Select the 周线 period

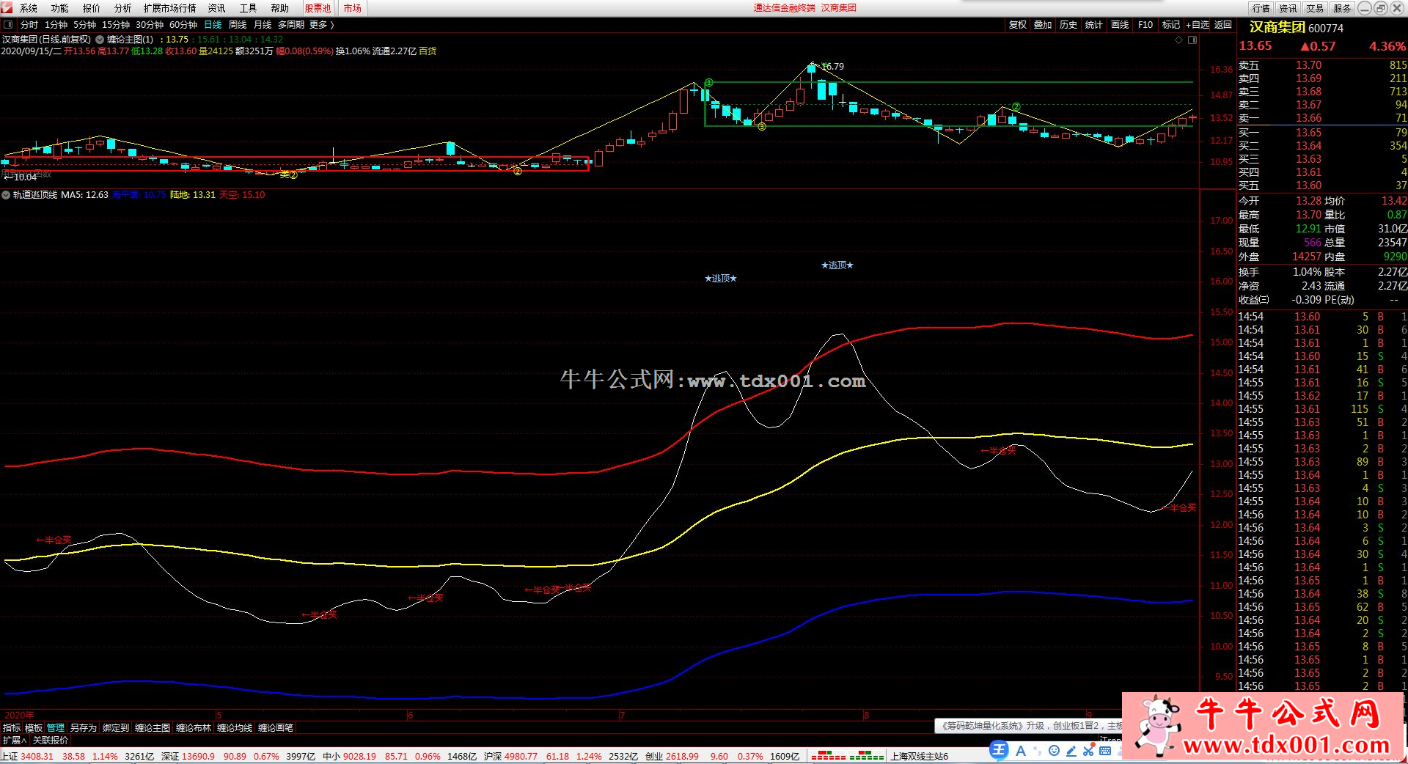tap(238, 25)
